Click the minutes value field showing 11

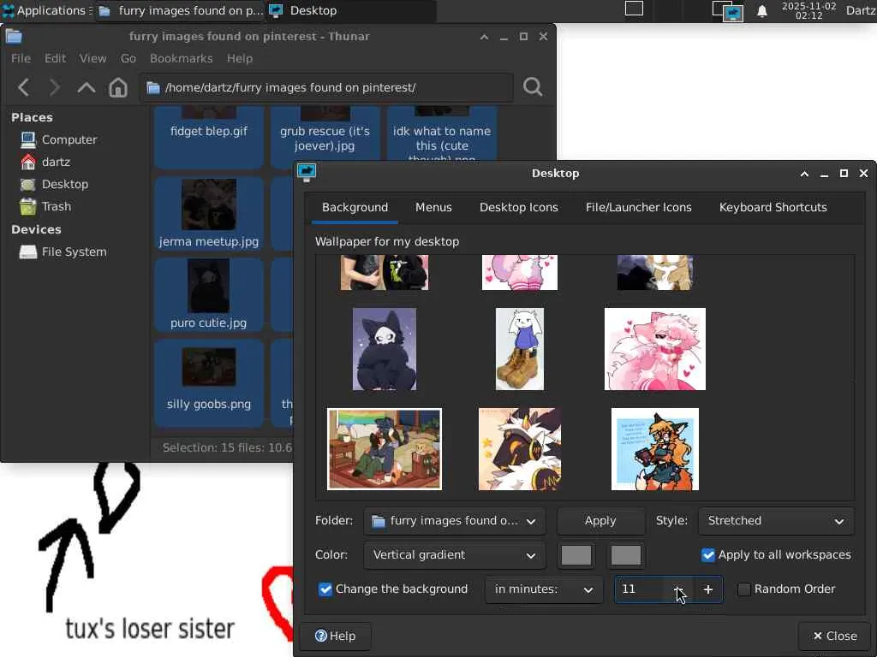point(639,589)
